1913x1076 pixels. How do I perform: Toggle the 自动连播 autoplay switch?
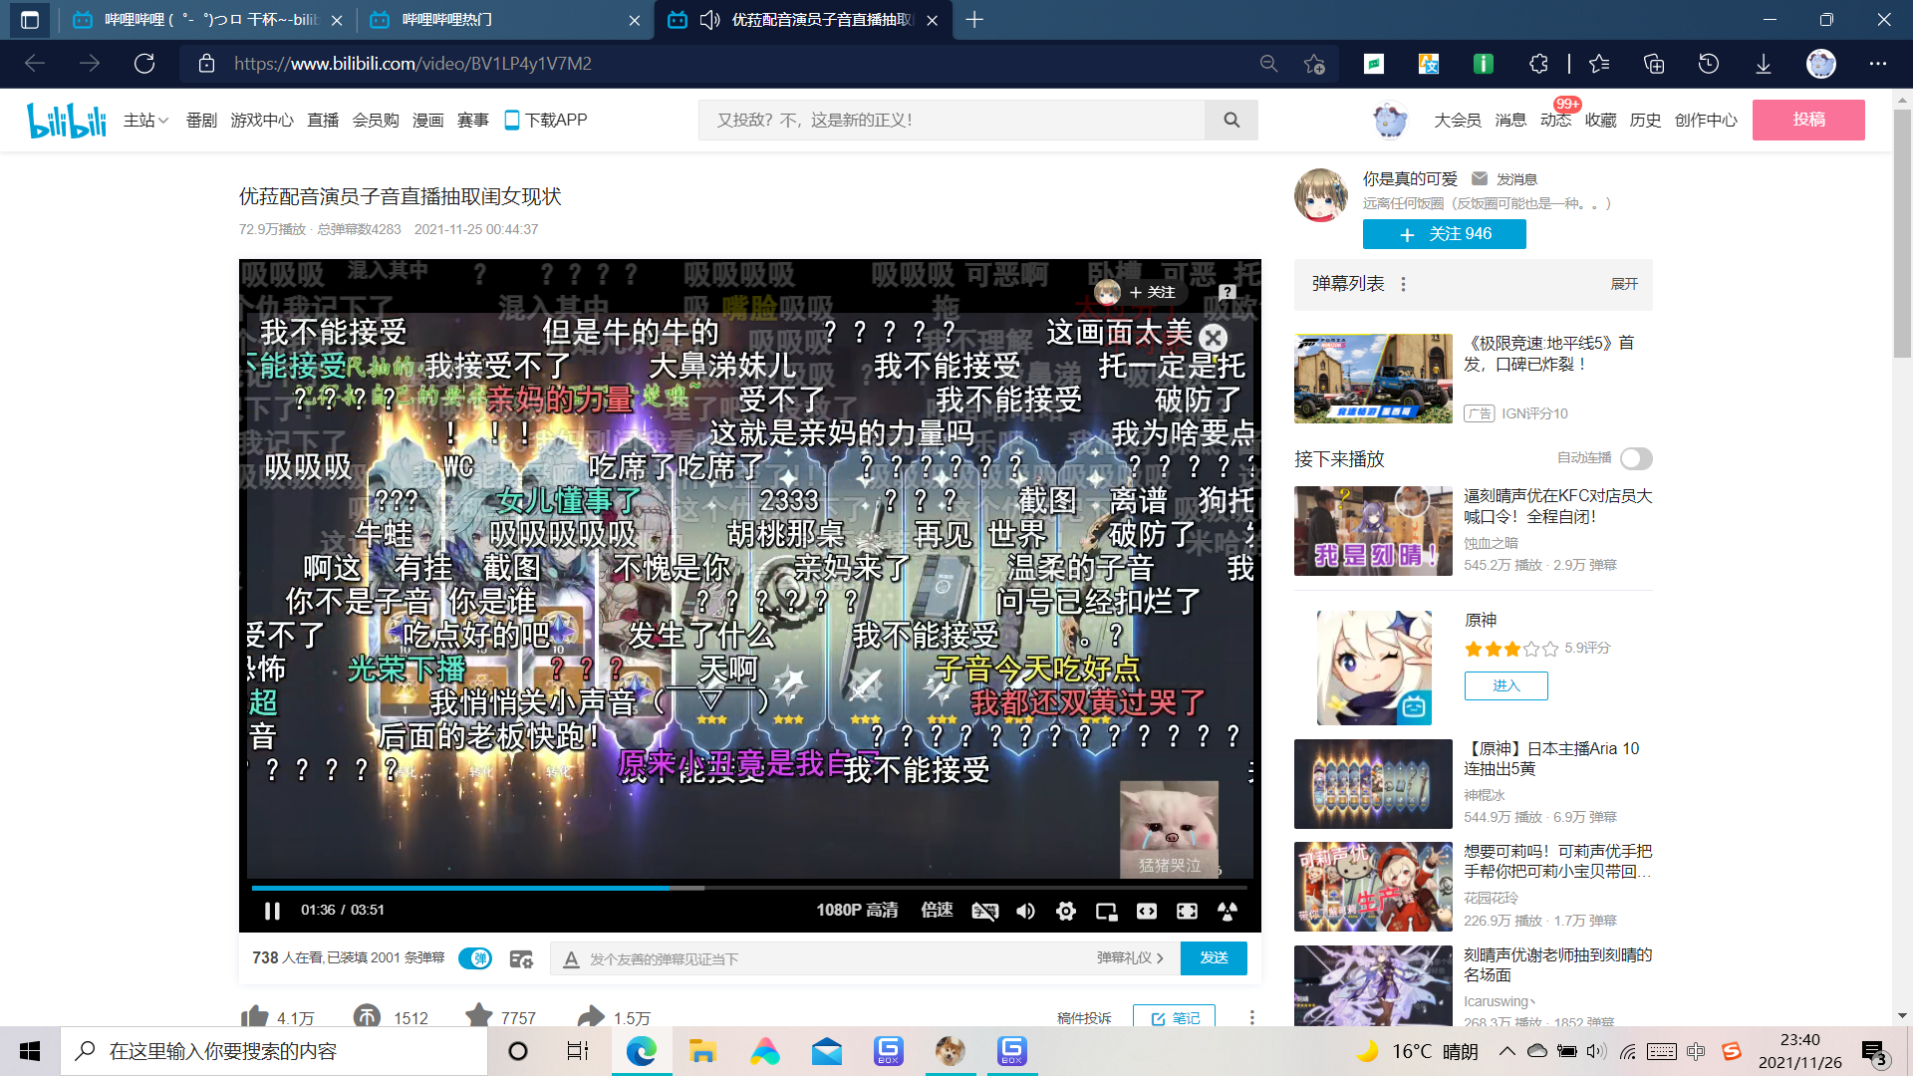point(1635,458)
